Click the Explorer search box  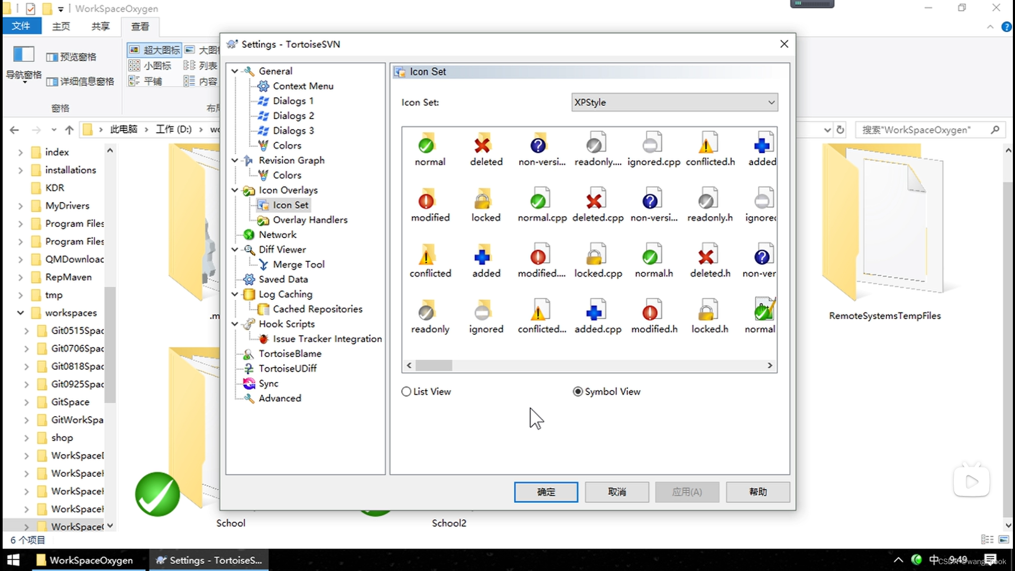pos(930,130)
